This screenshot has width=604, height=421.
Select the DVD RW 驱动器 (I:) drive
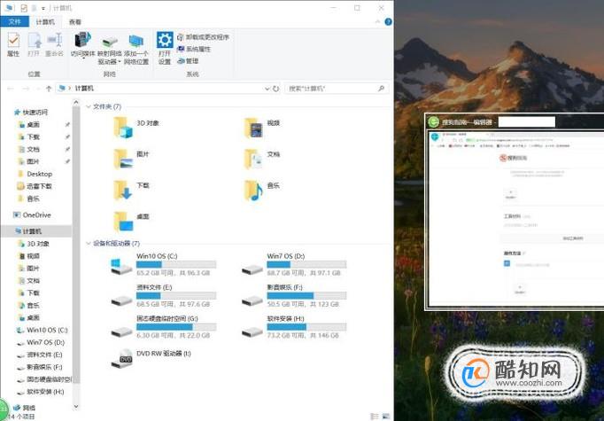click(151, 359)
